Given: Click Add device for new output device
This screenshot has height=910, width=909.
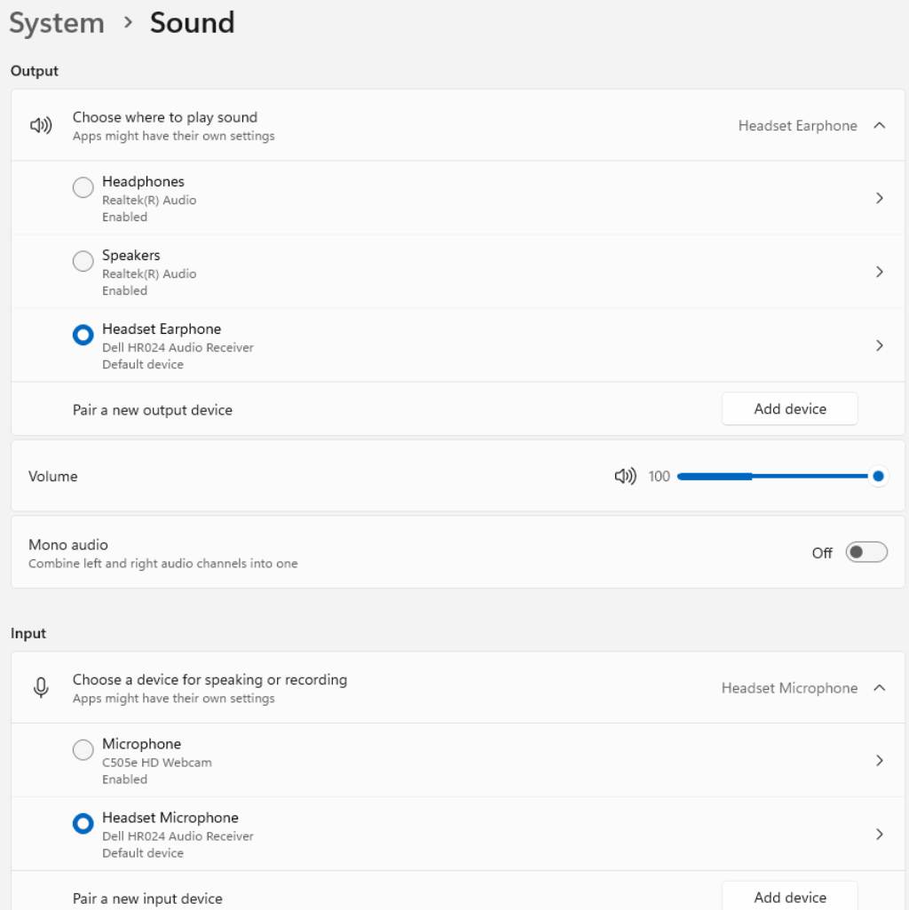Looking at the screenshot, I should (789, 409).
